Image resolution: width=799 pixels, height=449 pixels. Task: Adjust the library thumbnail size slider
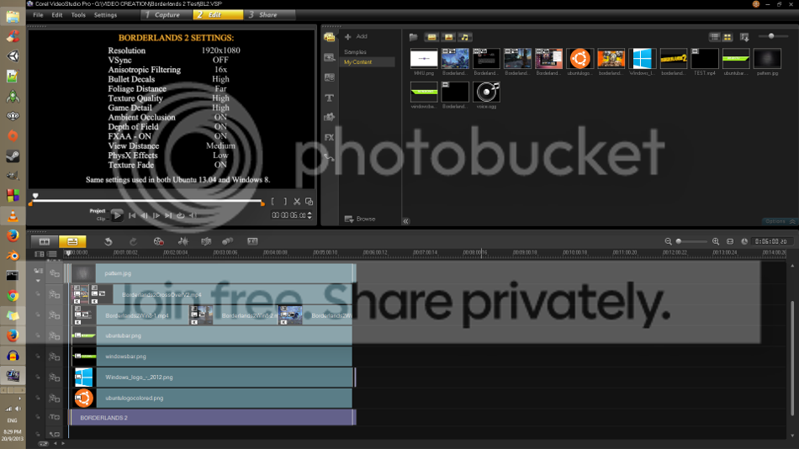click(x=772, y=36)
